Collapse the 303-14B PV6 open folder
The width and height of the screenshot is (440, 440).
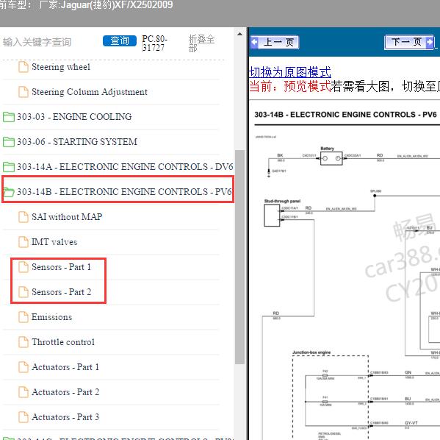tap(9, 192)
